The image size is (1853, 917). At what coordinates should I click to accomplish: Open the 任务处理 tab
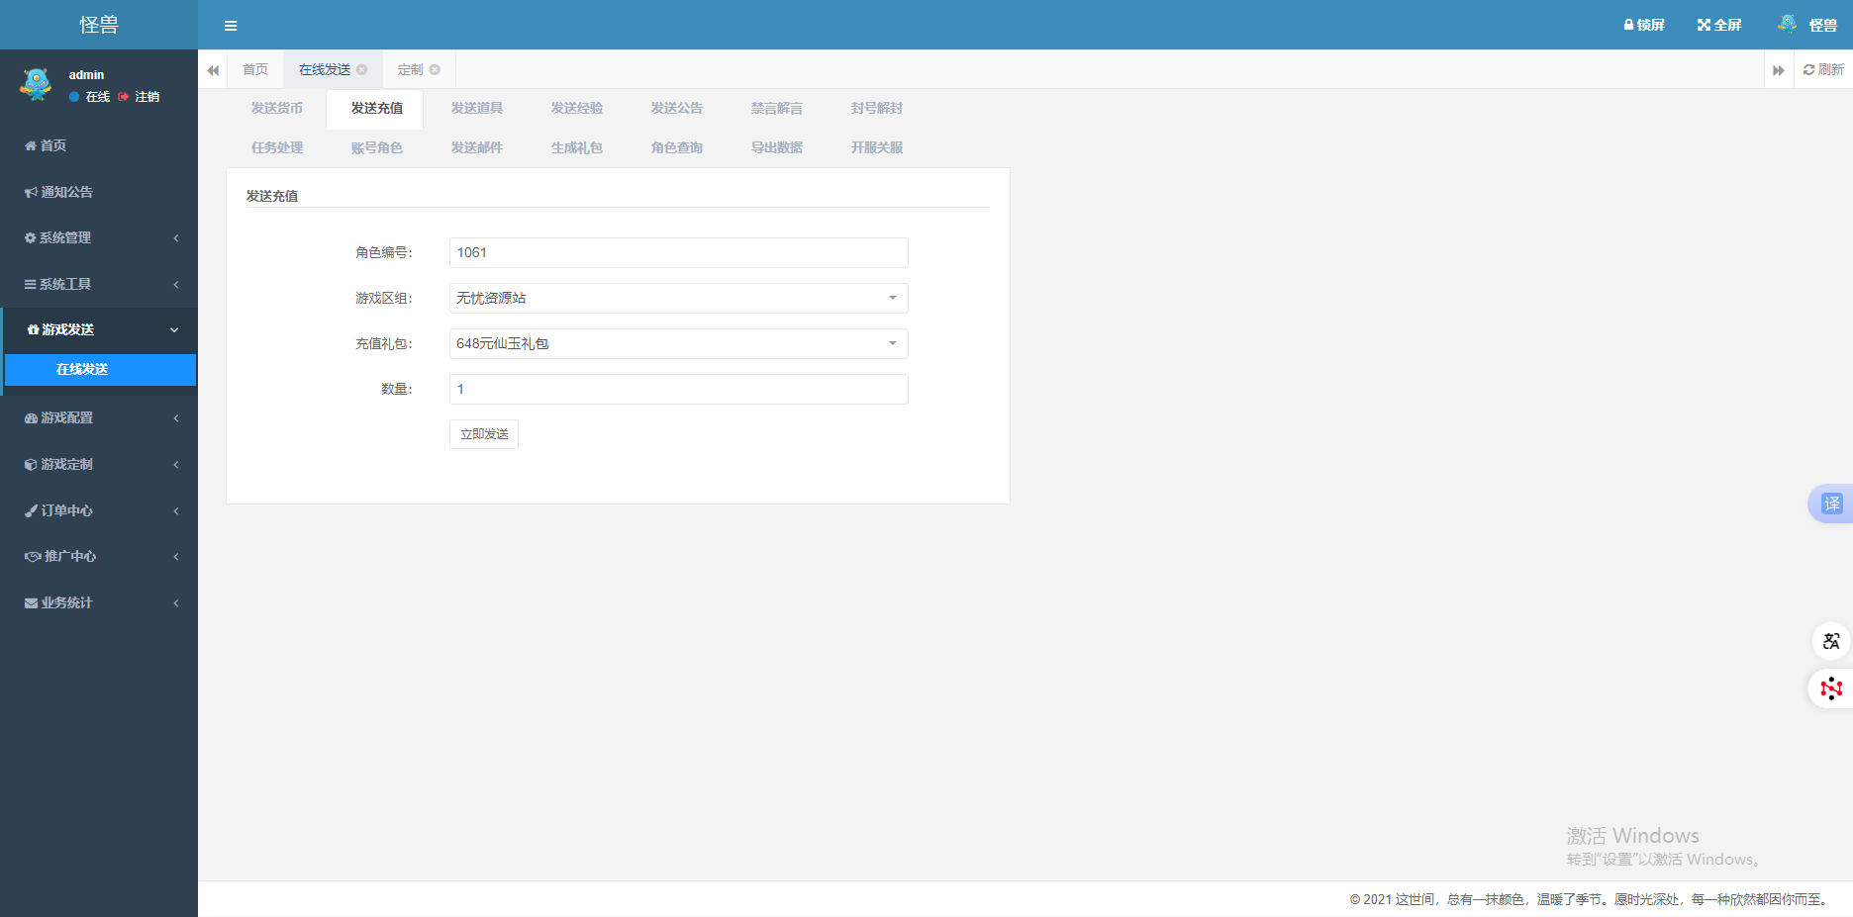pyautogui.click(x=277, y=147)
